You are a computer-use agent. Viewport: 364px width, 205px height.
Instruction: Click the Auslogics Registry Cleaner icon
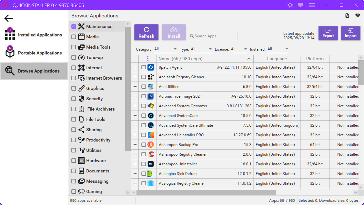coord(151,183)
